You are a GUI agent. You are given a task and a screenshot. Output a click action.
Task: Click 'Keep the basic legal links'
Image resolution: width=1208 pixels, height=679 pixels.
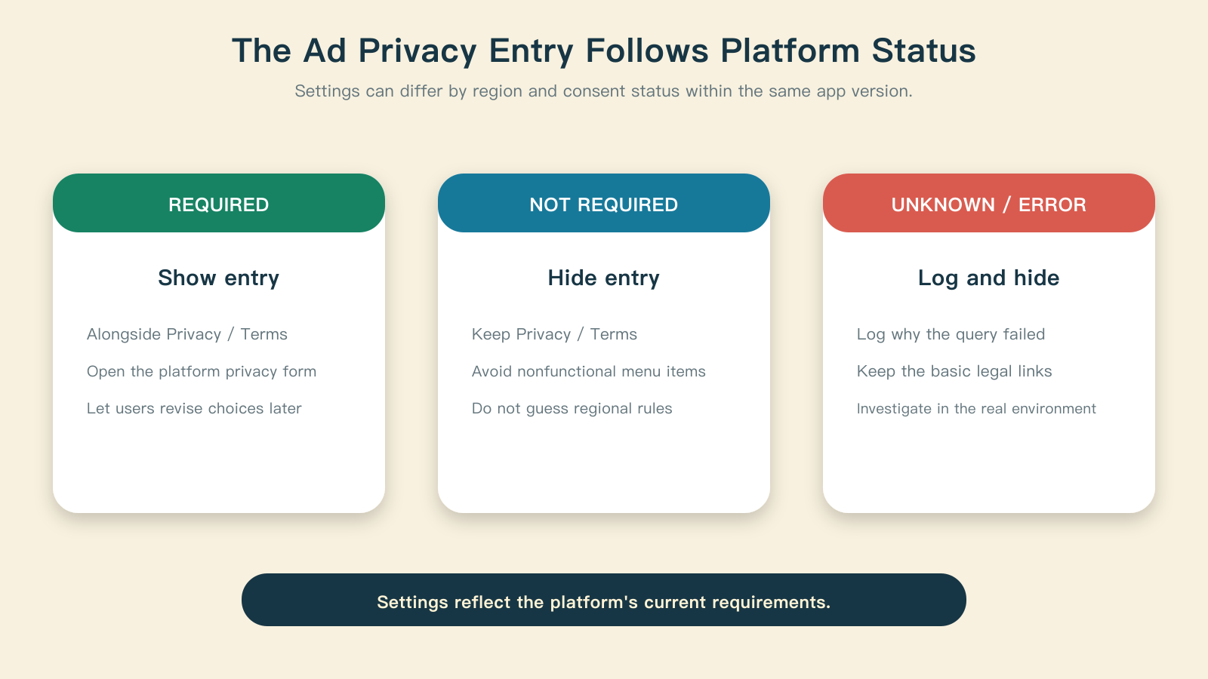[954, 371]
